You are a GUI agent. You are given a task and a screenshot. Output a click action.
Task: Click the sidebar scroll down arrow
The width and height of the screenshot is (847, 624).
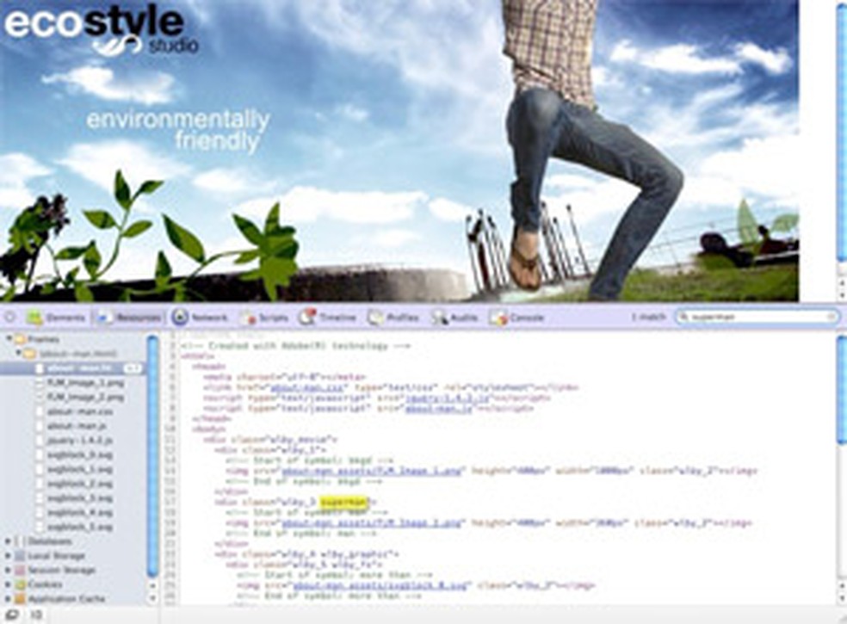(x=152, y=598)
